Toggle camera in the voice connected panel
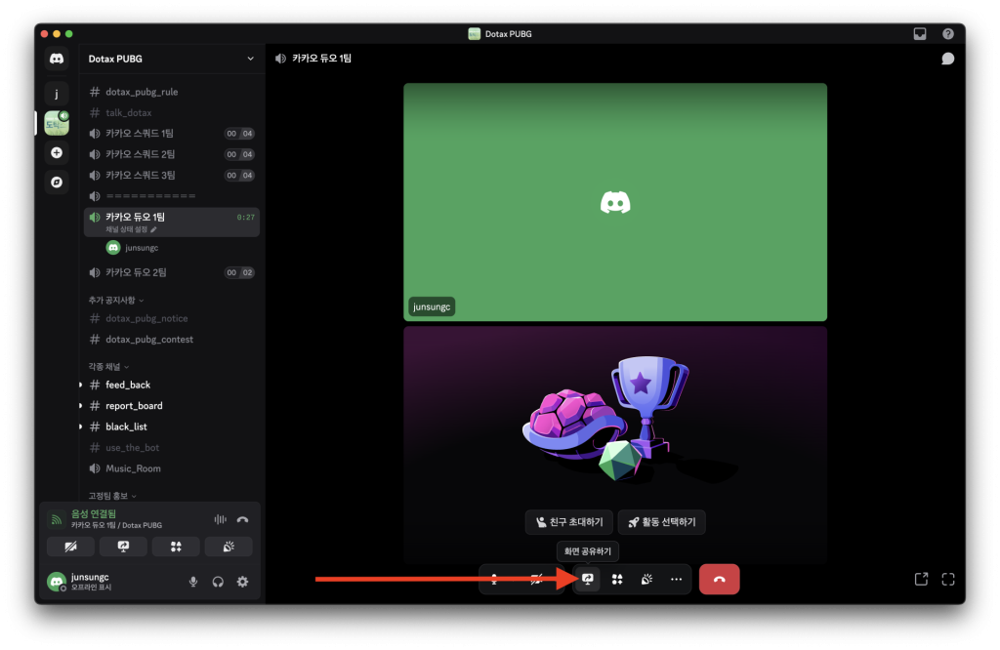Viewport: 1000px width, 650px height. click(71, 547)
